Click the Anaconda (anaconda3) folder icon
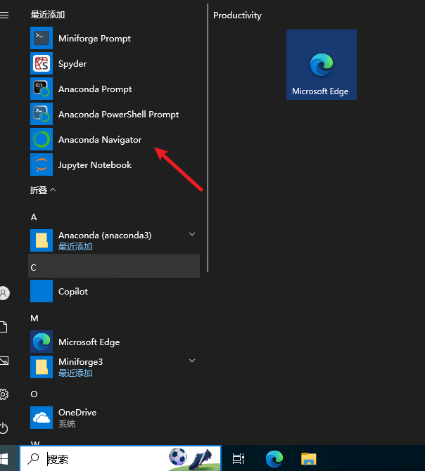 coord(42,240)
